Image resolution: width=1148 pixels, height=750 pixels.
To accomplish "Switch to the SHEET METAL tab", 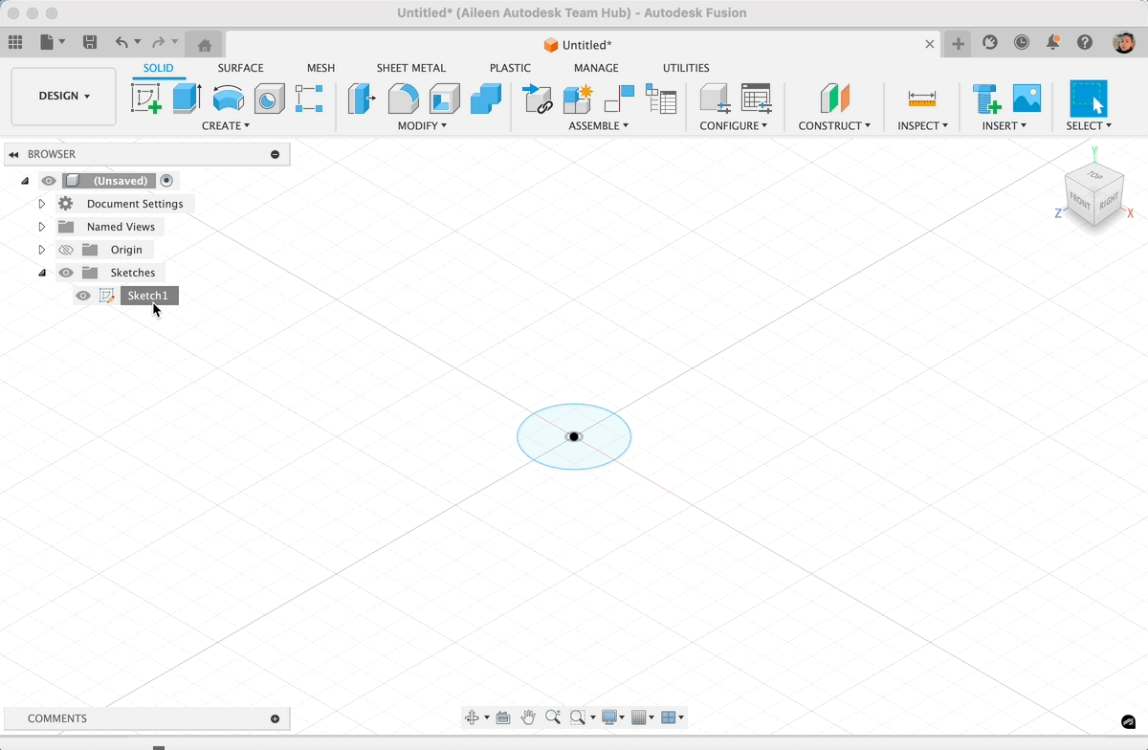I will (x=411, y=68).
